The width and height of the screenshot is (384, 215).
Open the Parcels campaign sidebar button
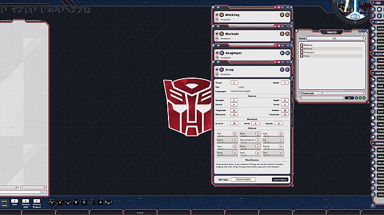pos(378,99)
